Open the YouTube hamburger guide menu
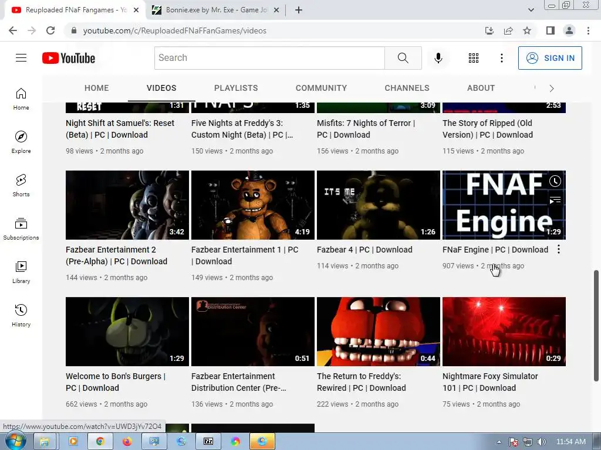 click(x=21, y=58)
